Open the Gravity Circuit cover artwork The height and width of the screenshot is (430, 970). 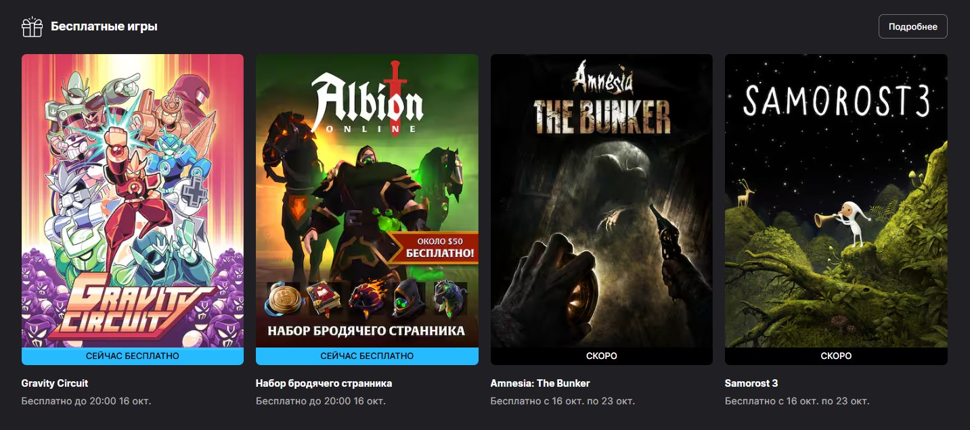pos(133,201)
